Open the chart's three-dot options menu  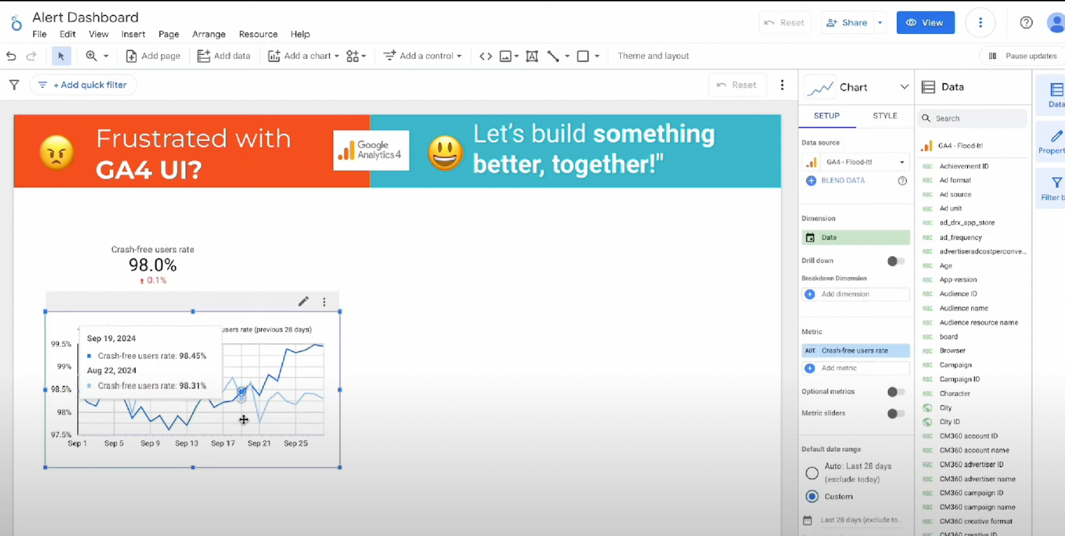(x=324, y=302)
